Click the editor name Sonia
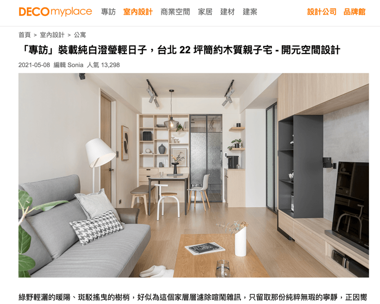 pos(75,65)
